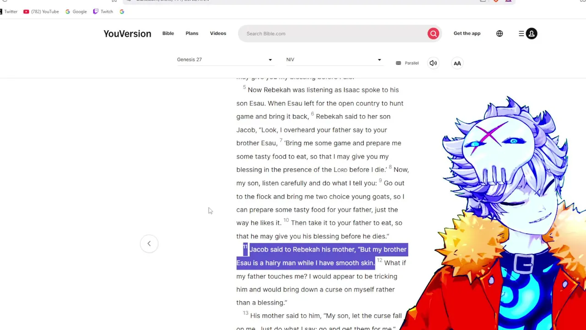Image resolution: width=586 pixels, height=330 pixels.
Task: Open the Twitch bookmark
Action: (x=103, y=11)
